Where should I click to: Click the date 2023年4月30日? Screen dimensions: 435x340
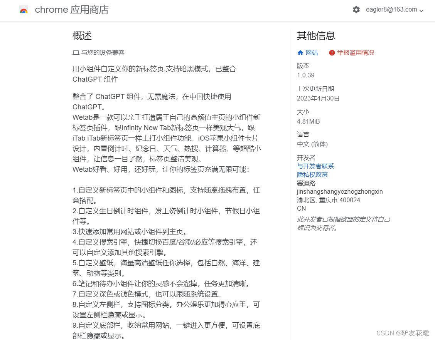pyautogui.click(x=318, y=98)
